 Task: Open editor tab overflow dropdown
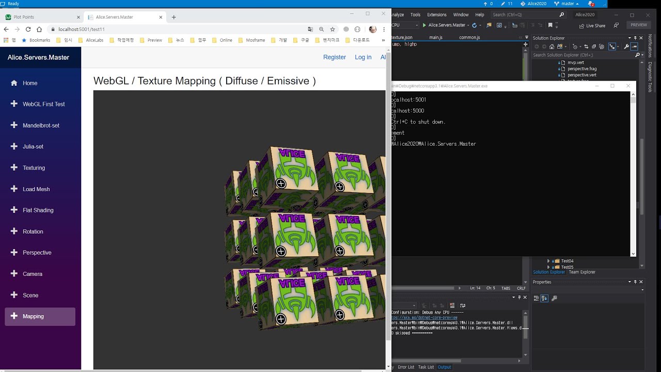[x=527, y=38]
